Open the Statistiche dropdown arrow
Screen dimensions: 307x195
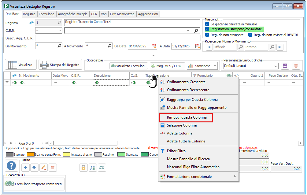point(215,66)
